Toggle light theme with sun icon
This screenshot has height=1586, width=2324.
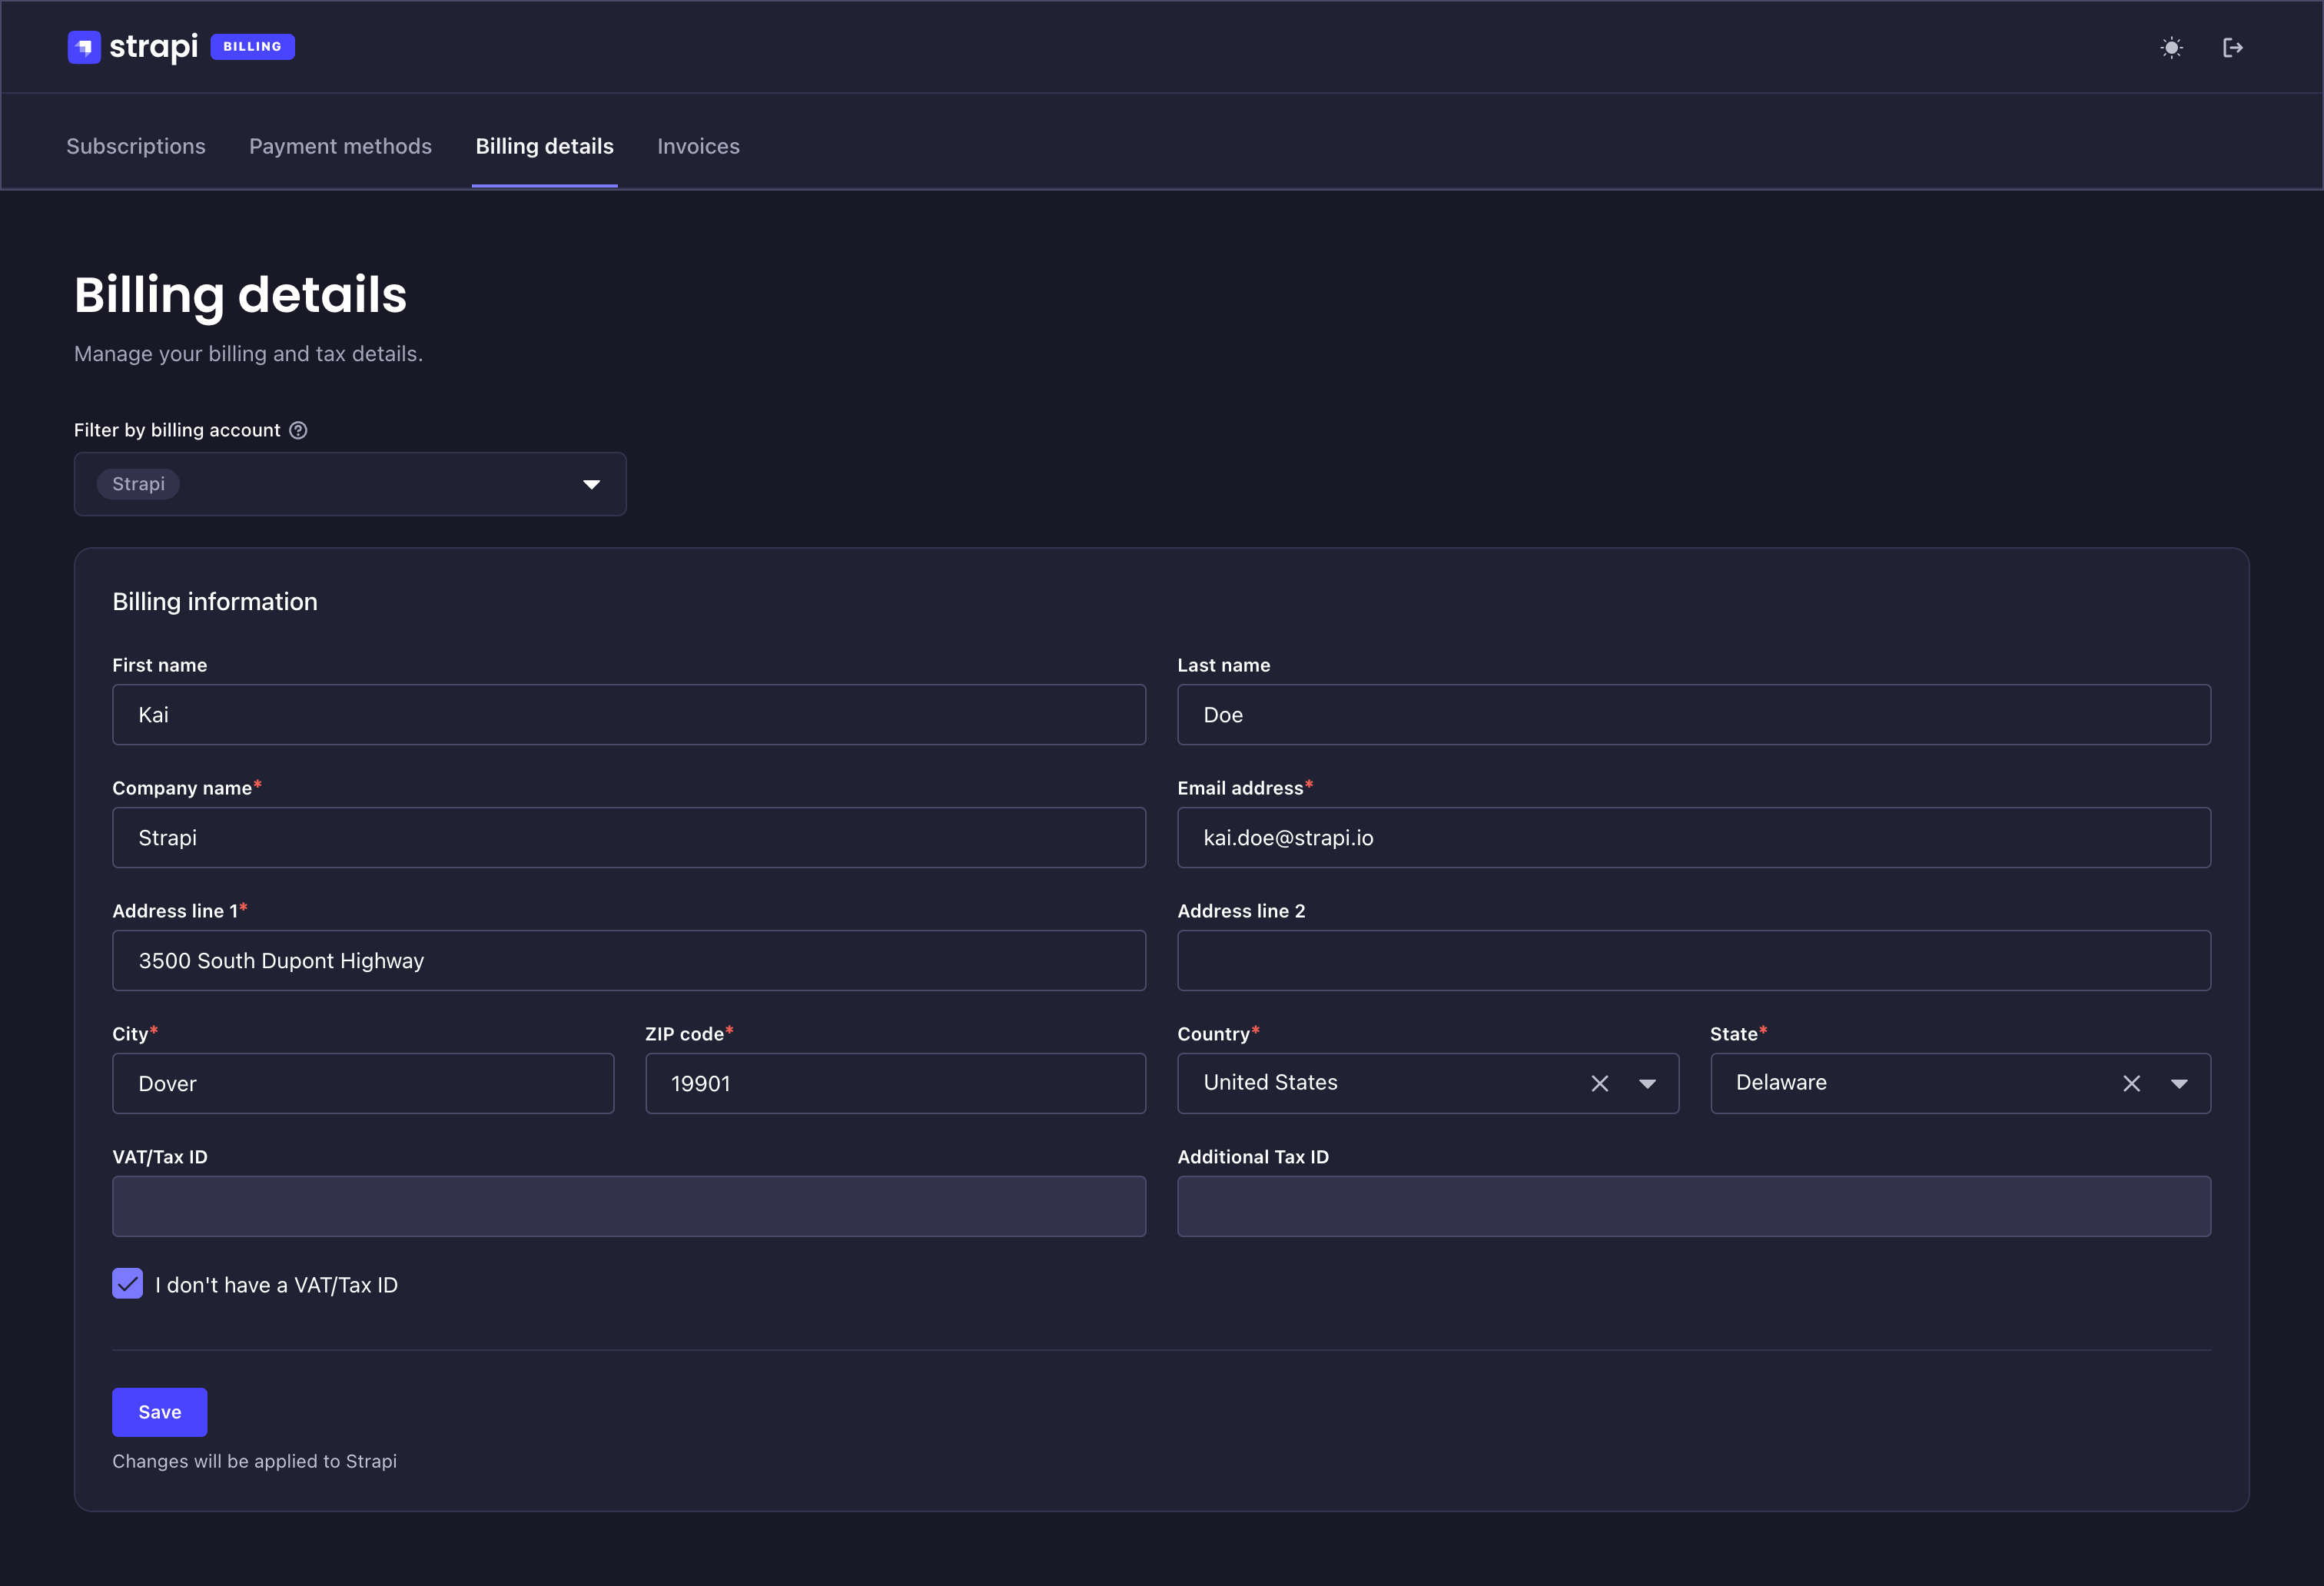point(2171,47)
